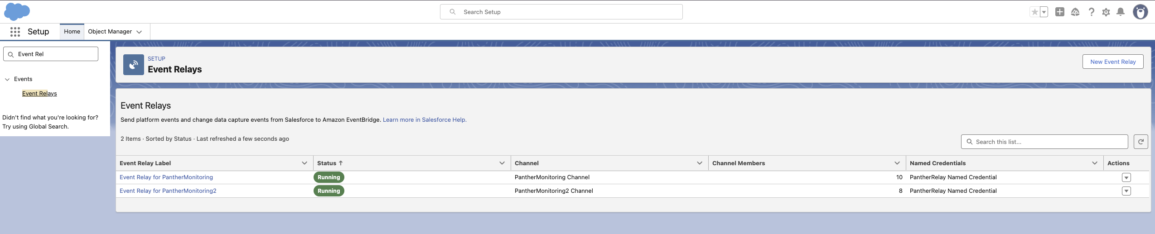Sort by the Status column header
This screenshot has height=234, width=1155.
coord(330,163)
